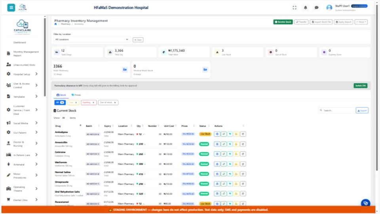Click orange action icon in Cetirizine row

tap(236, 154)
